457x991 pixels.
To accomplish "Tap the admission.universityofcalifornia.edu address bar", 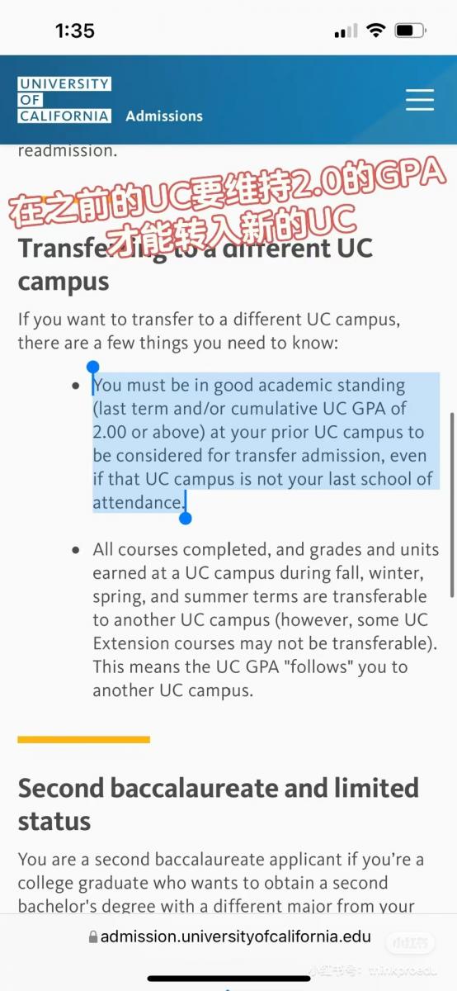I will coord(228,938).
